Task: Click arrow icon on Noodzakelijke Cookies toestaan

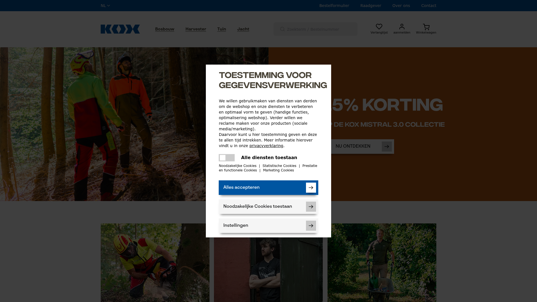Action: pos(311,207)
